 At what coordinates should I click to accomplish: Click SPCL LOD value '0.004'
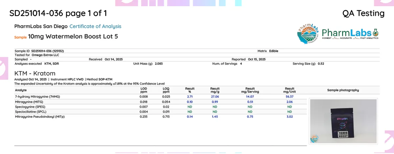click(143, 112)
